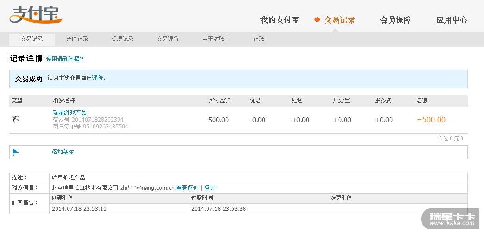Go to 会员保障 section

click(396, 20)
